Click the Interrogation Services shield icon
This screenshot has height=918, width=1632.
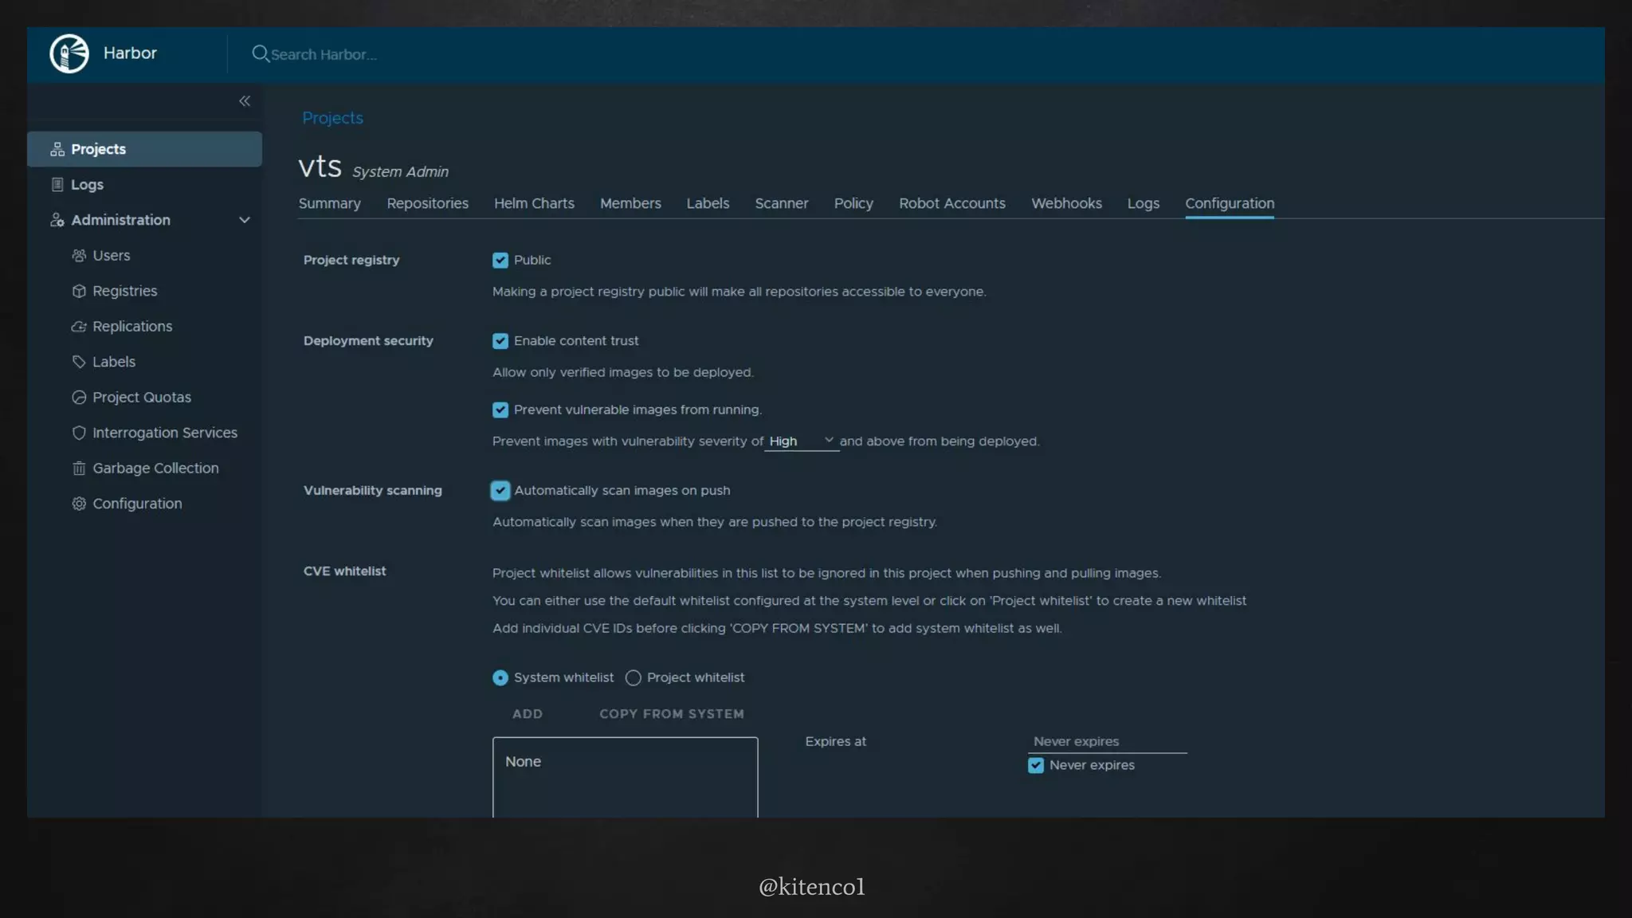coord(79,433)
